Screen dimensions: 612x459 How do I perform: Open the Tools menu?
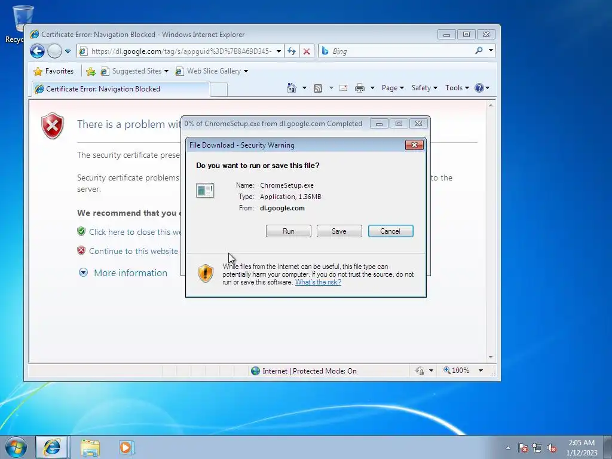[457, 88]
